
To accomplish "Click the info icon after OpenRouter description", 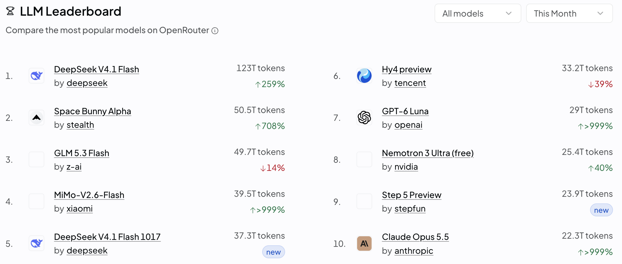I will point(215,31).
